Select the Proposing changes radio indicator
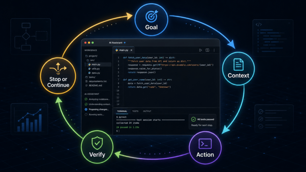 (86, 109)
